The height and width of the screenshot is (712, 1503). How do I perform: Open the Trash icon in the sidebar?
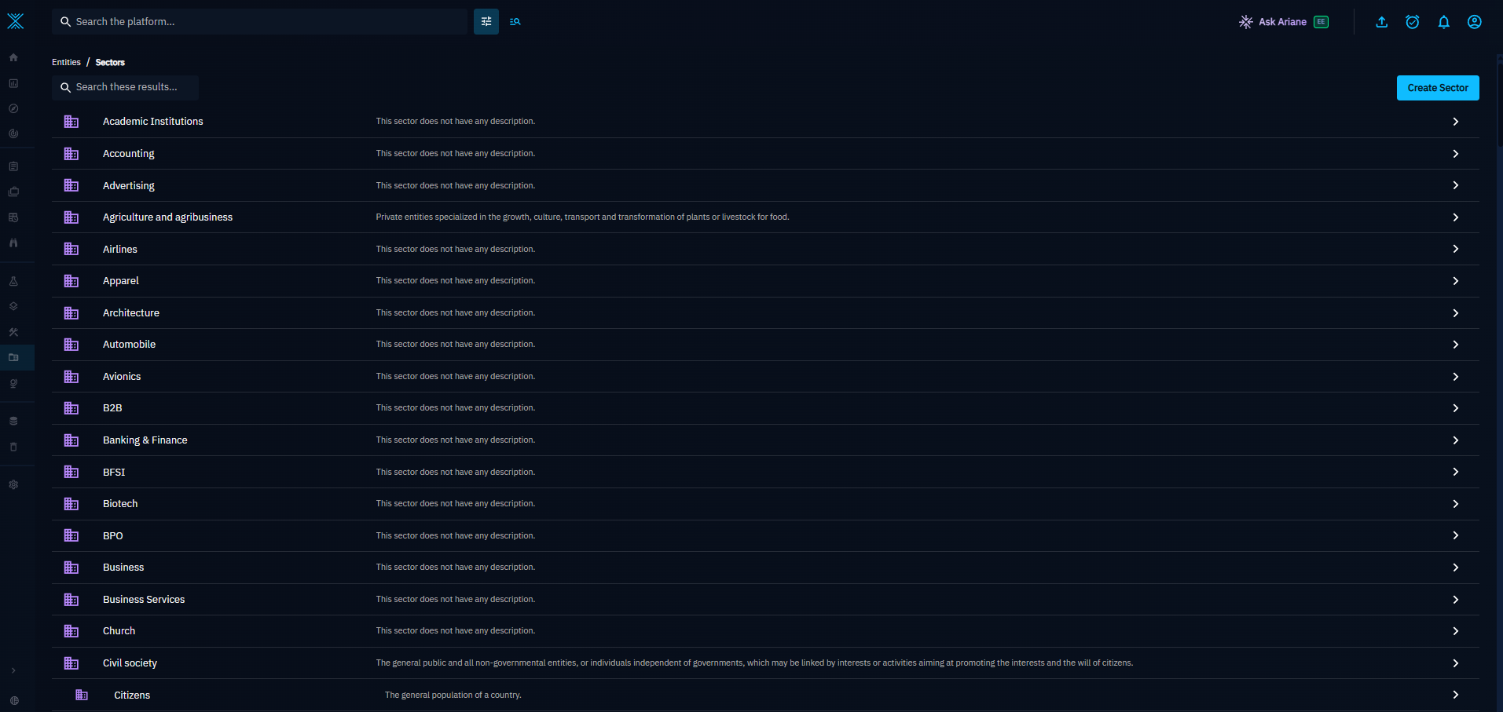click(13, 447)
